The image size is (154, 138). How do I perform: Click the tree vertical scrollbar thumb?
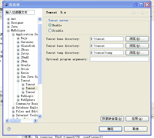(x=40, y=54)
